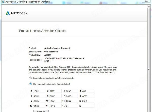
Task: Click the empty activation code field 16
Action: click(88, 106)
